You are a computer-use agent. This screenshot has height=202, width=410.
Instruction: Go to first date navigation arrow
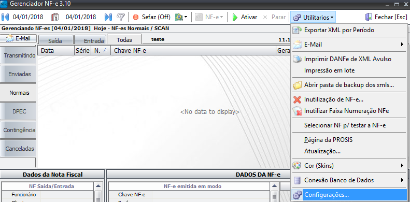point(5,17)
